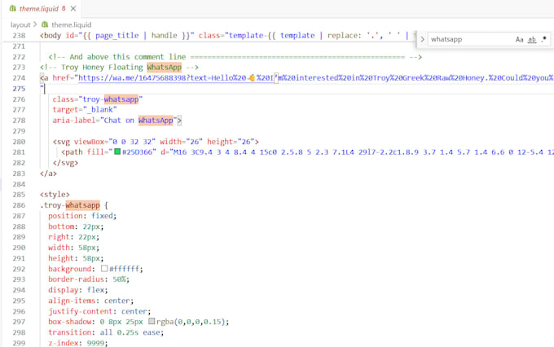Click the transition: all 0.25s ease declaration
This screenshot has width=554, height=347.
point(107,332)
